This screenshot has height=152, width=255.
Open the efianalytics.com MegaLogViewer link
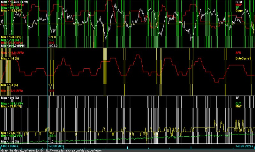[x=73, y=150]
